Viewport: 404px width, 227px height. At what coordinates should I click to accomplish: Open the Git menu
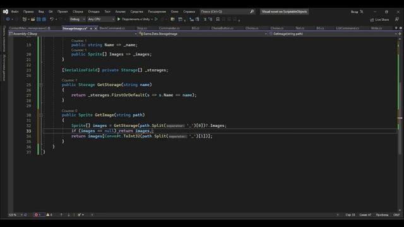tap(50, 11)
